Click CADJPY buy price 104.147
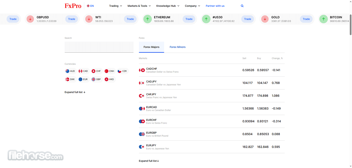 (262, 83)
